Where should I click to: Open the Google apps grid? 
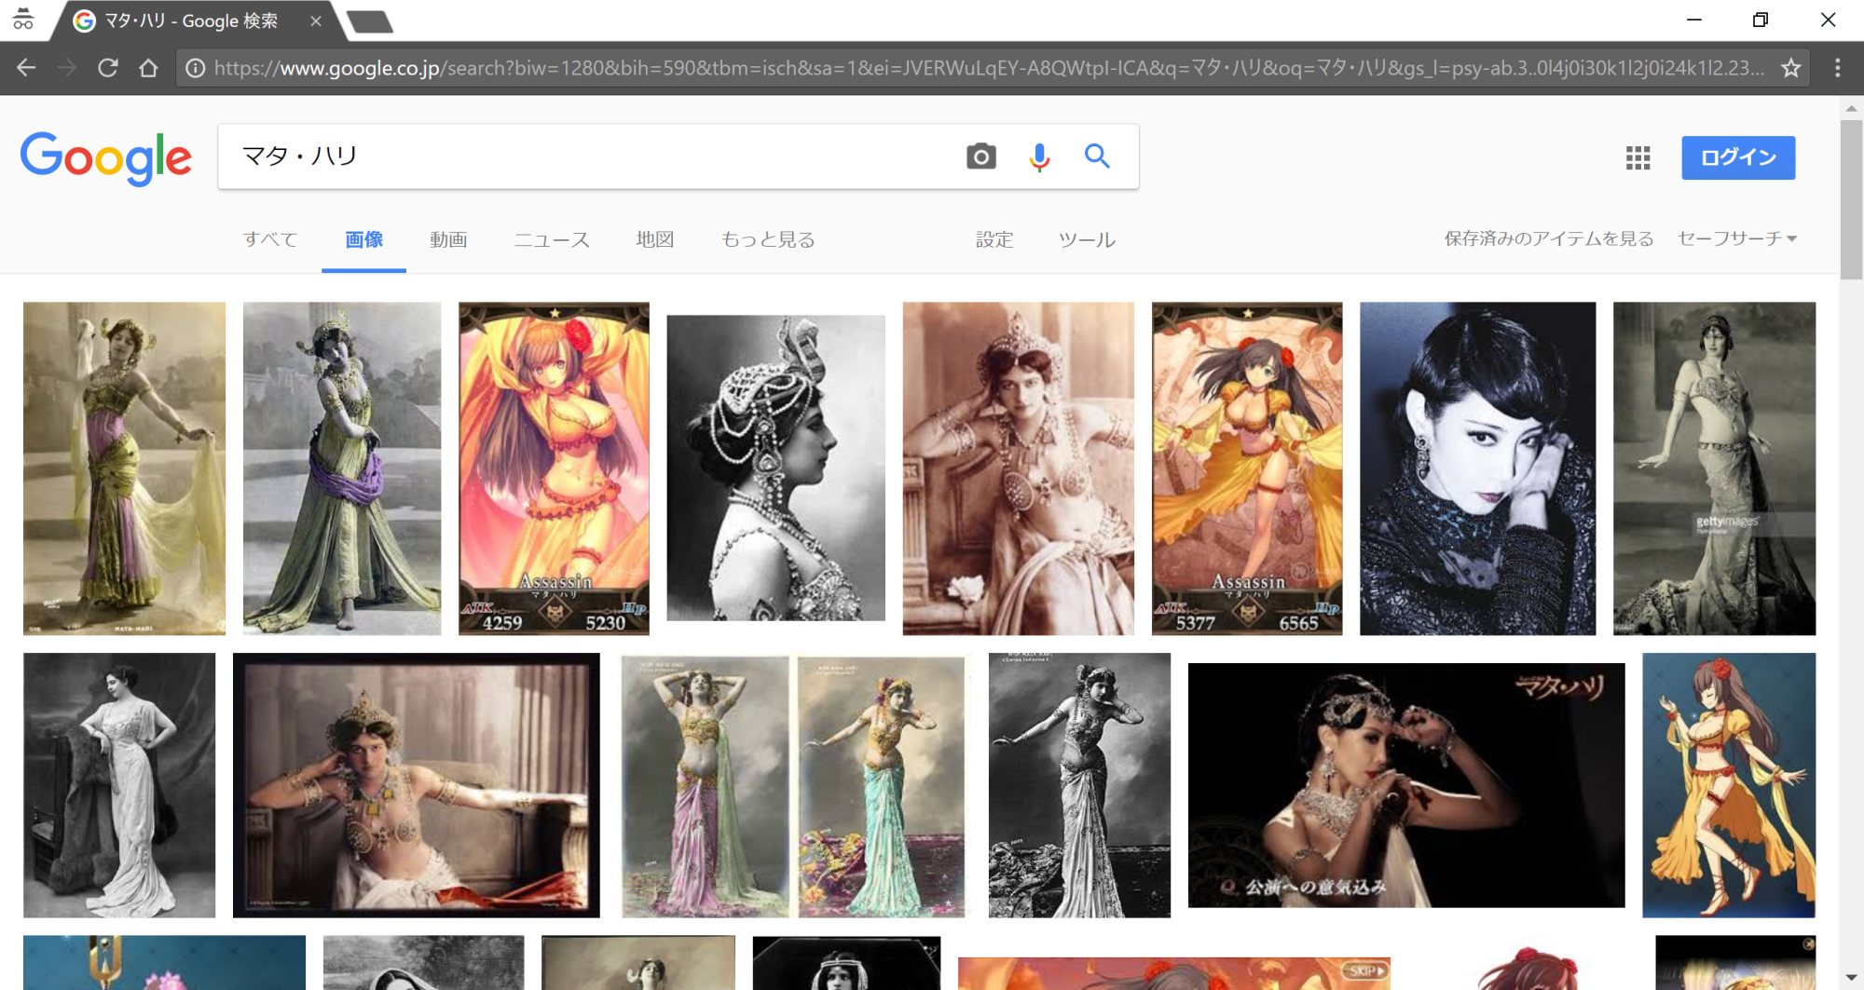click(x=1638, y=157)
